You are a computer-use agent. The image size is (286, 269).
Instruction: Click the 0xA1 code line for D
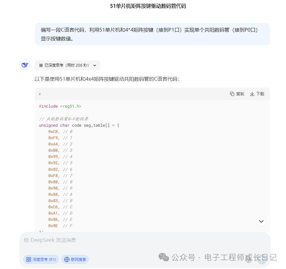pyautogui.click(x=60, y=213)
